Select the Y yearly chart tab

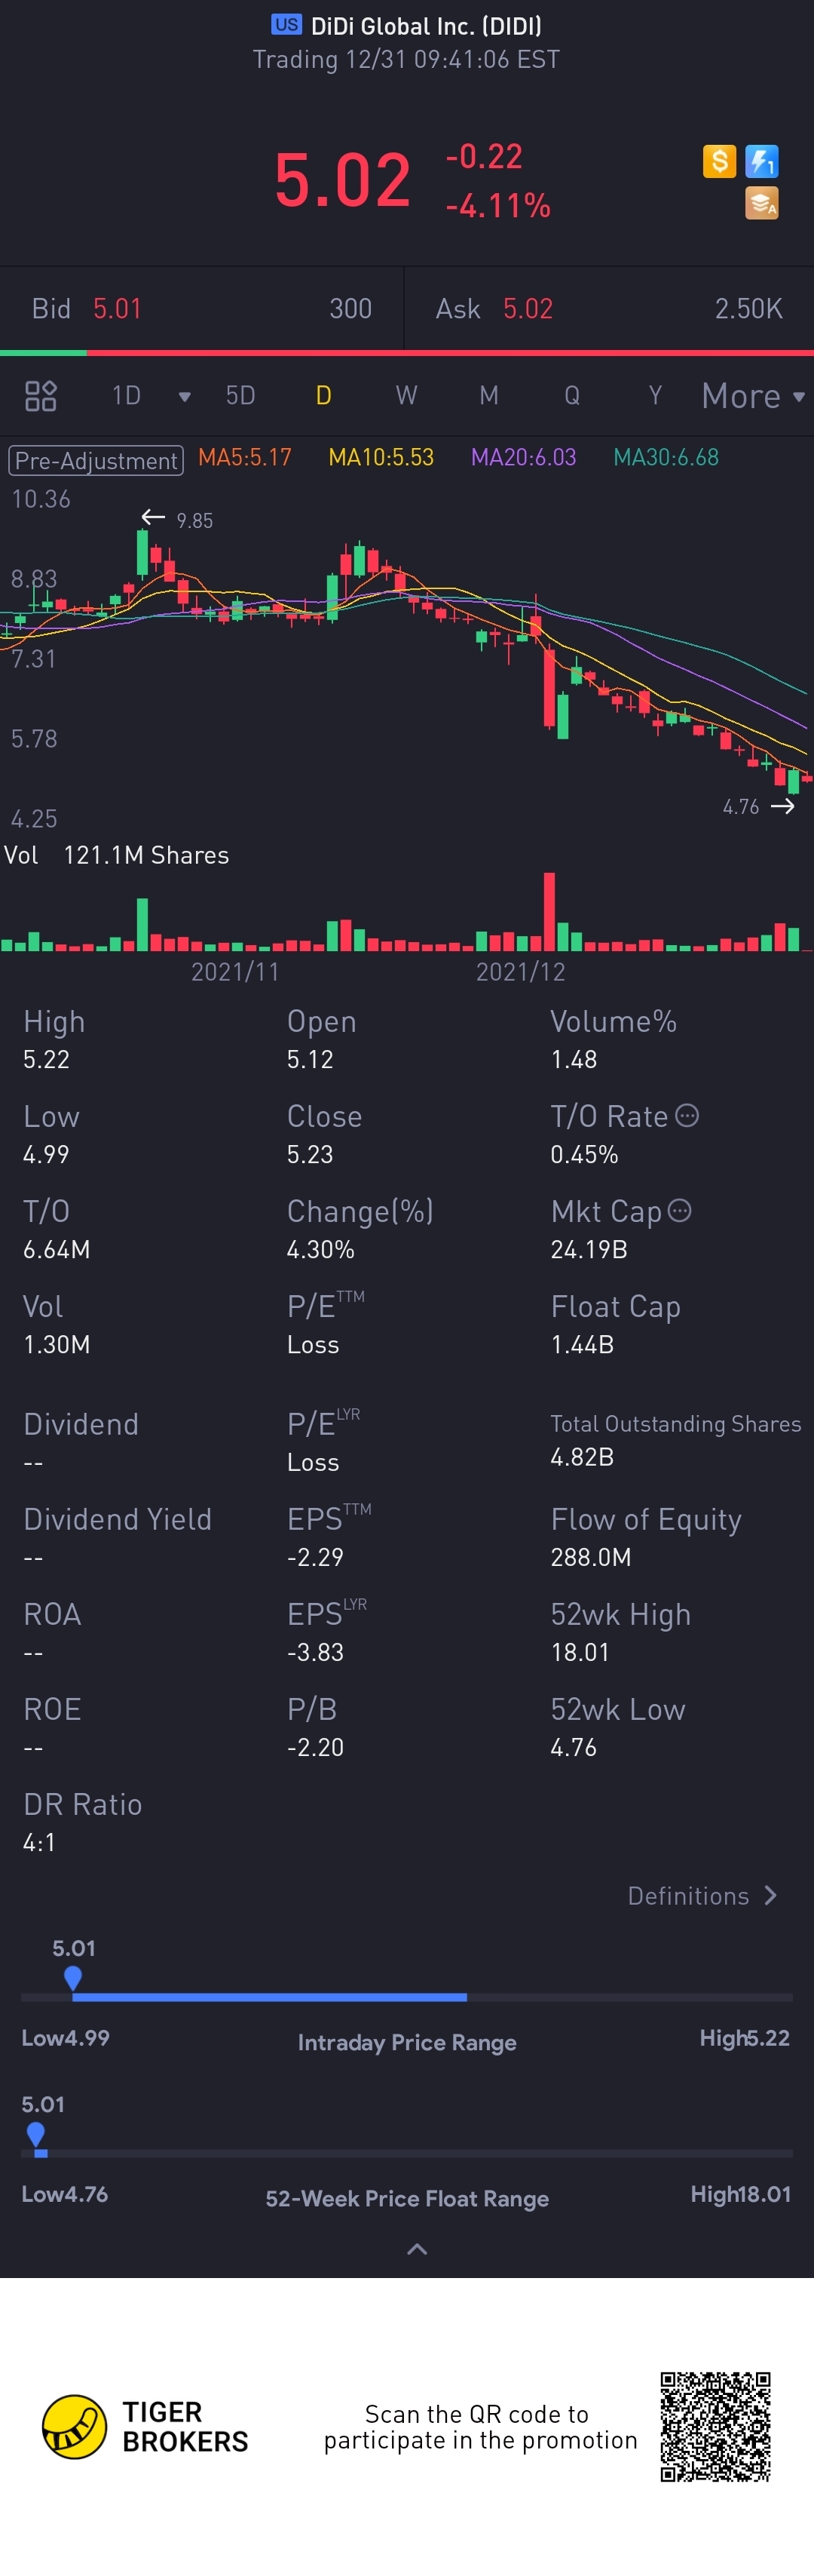[655, 396]
